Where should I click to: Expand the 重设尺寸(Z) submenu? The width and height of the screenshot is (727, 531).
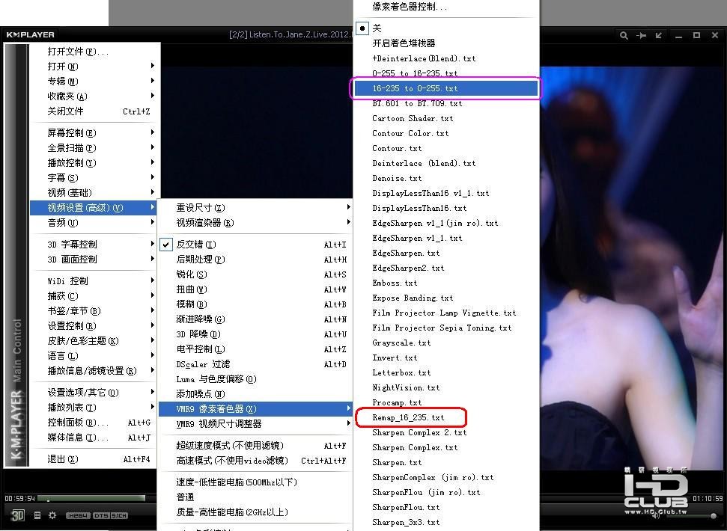255,208
